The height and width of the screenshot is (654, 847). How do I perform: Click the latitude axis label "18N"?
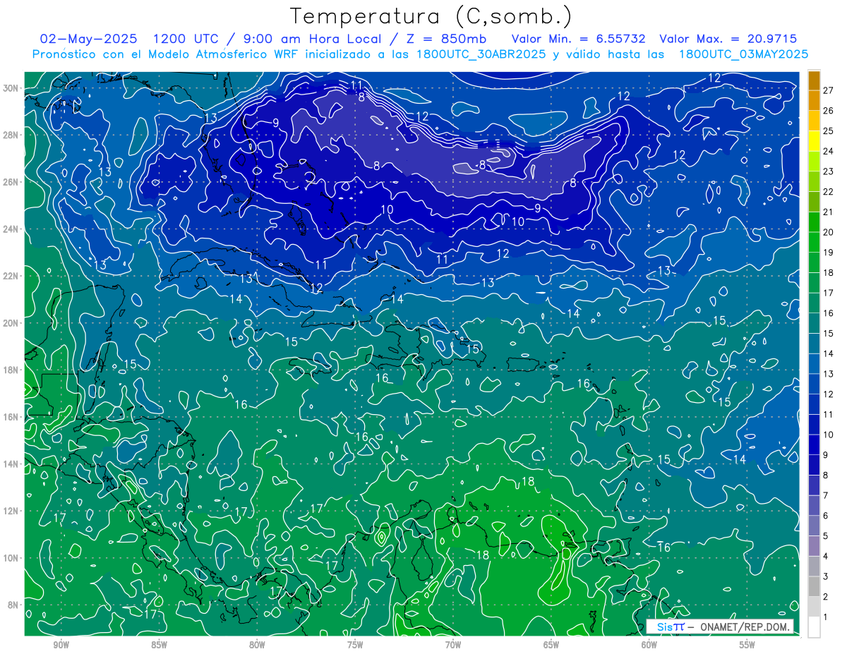click(12, 370)
